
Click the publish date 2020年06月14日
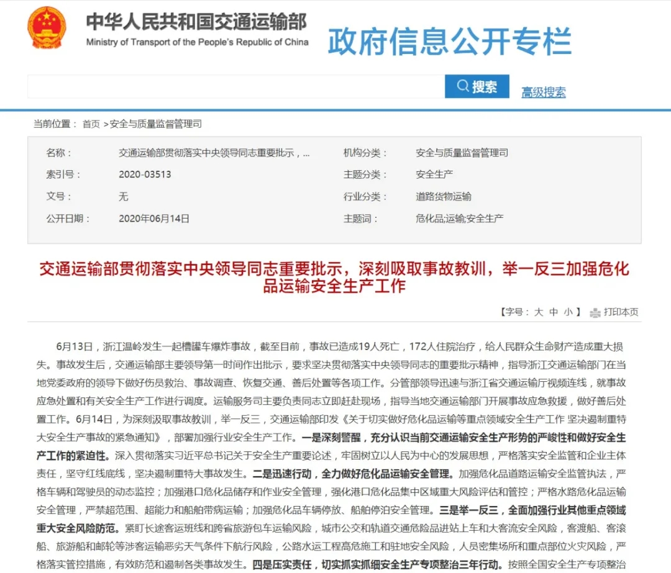[154, 218]
